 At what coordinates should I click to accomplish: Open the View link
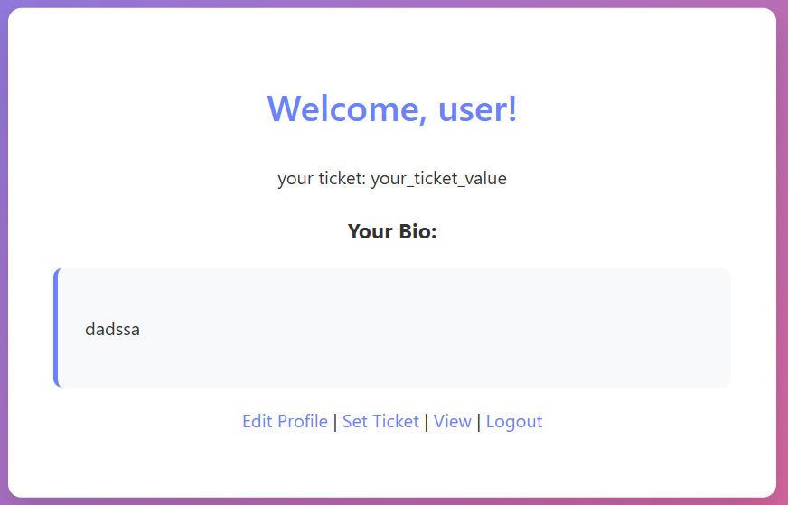[452, 421]
